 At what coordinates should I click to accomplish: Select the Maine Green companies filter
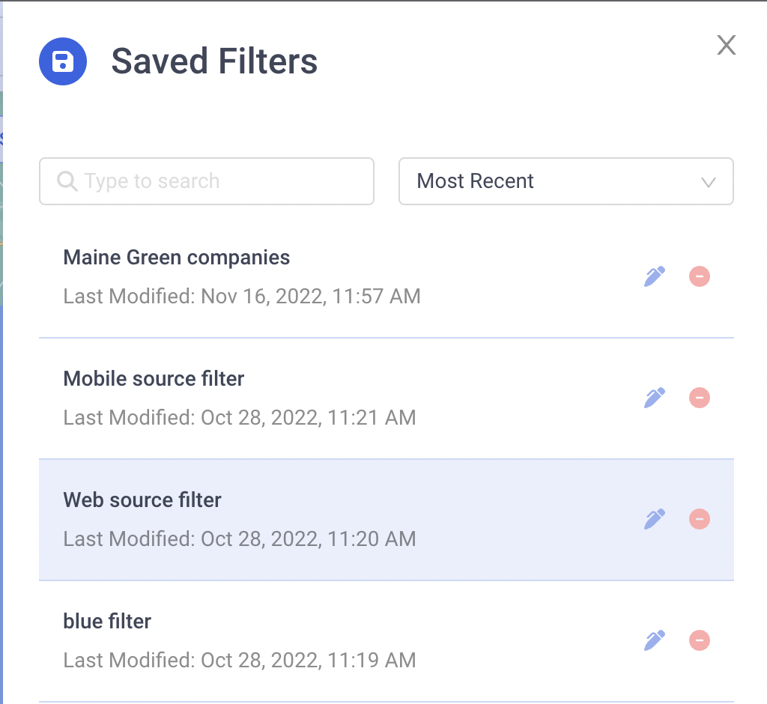(x=386, y=277)
